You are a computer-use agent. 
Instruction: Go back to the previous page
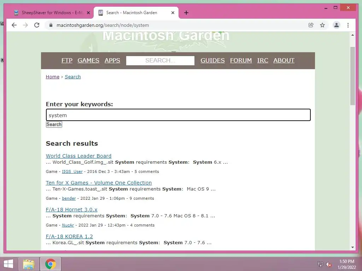pos(14,25)
